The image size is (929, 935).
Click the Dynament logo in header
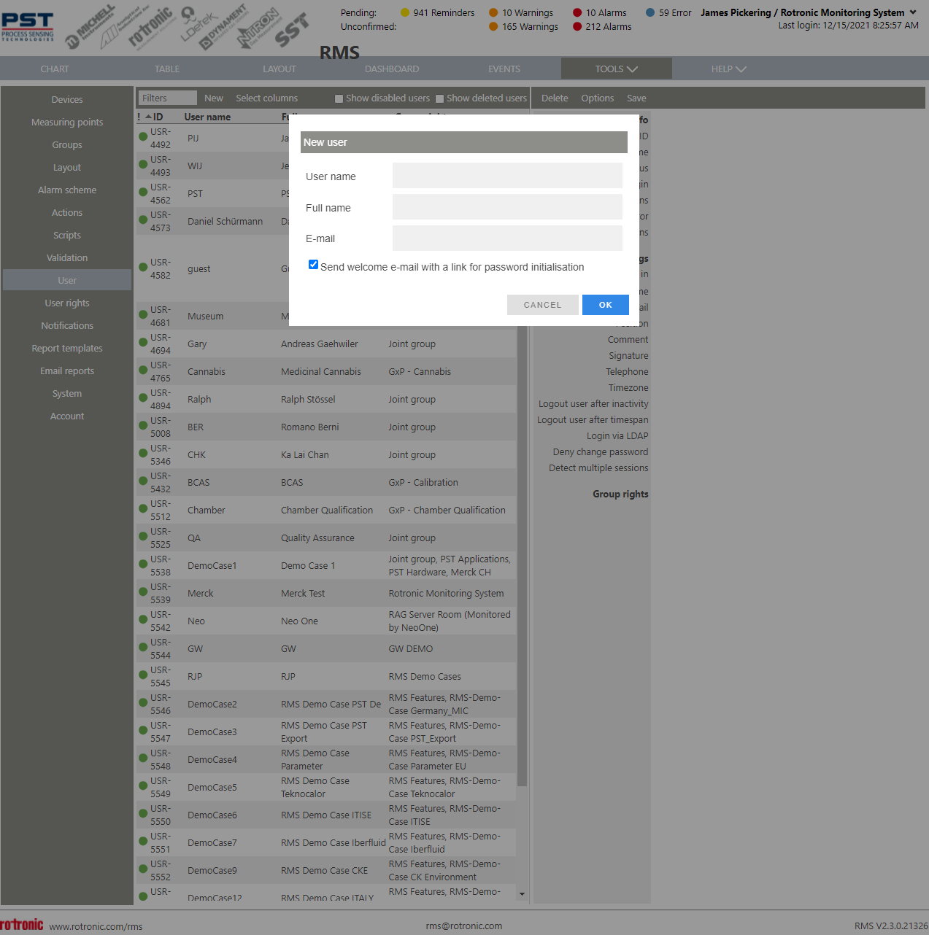pos(224,27)
